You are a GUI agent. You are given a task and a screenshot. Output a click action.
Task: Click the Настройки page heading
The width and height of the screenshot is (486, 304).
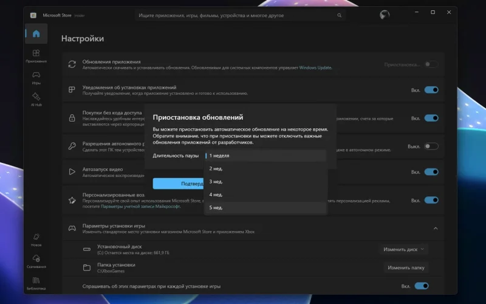[83, 38]
